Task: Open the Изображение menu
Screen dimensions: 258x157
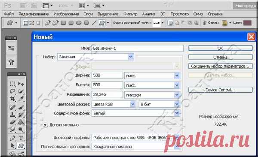Action: pyautogui.click(x=66, y=14)
